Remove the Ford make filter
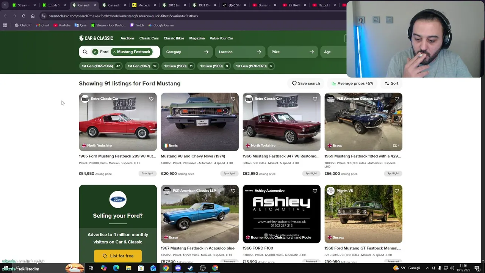Image resolution: width=485 pixels, height=273 pixels. point(95,52)
